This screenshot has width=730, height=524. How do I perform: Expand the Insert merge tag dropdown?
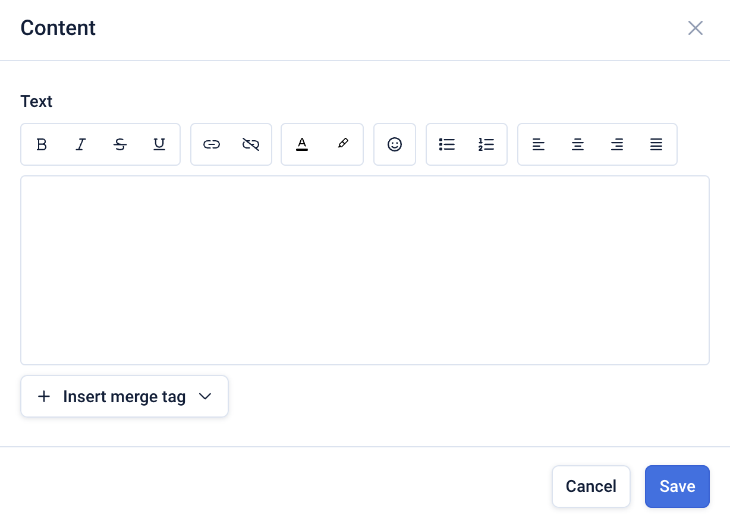(125, 396)
